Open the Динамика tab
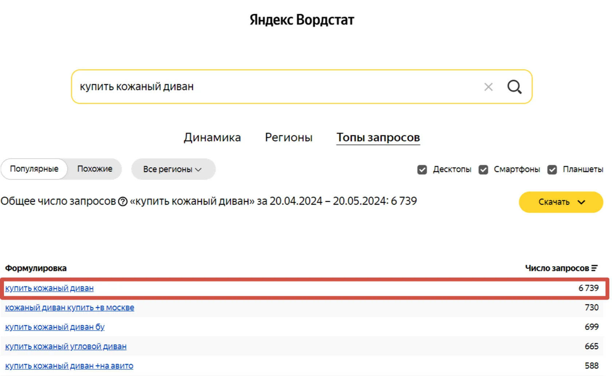This screenshot has width=612, height=376. [x=212, y=137]
